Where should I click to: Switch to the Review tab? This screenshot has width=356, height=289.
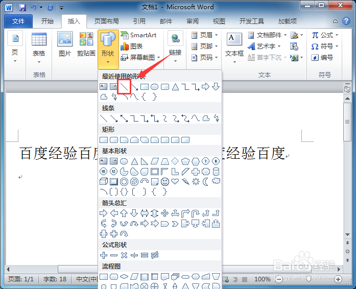pyautogui.click(x=193, y=21)
